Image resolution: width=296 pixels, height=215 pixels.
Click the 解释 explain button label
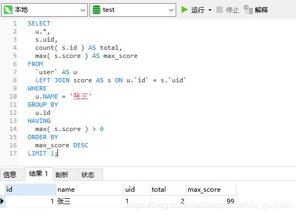(x=261, y=10)
